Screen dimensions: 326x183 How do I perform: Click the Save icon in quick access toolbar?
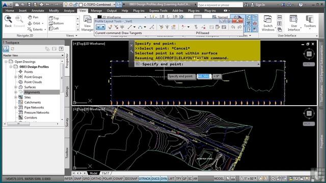30,5
